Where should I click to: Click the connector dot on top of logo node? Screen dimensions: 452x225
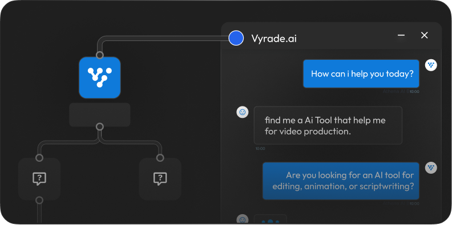click(x=100, y=55)
